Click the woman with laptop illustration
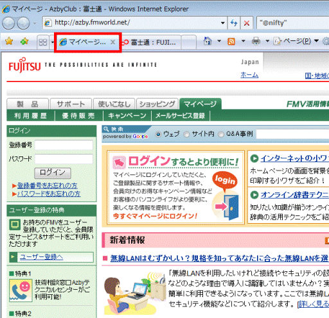 click(x=134, y=293)
